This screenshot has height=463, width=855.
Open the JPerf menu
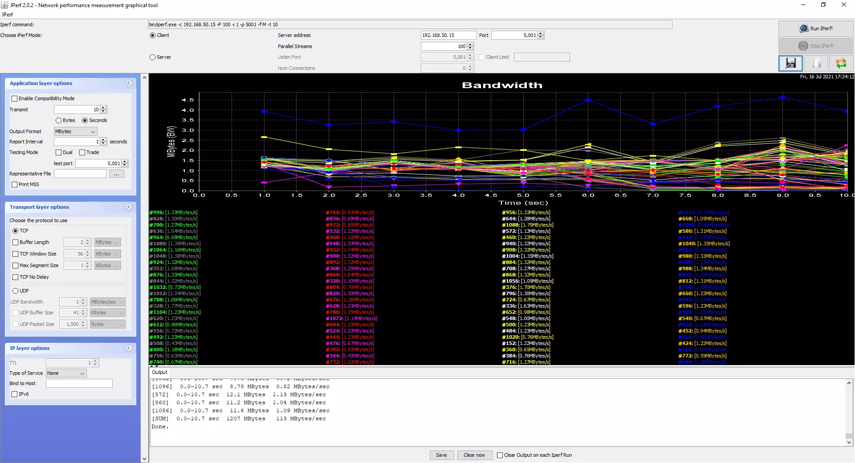pos(8,15)
